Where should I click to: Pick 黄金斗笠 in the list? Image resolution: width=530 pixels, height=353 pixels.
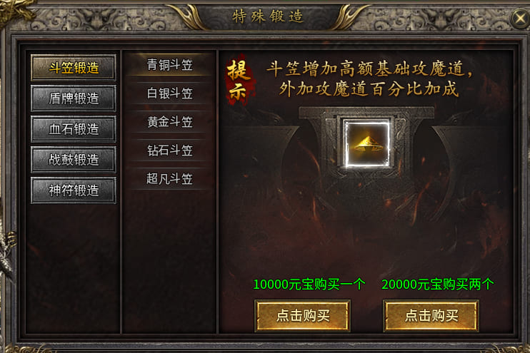click(170, 122)
